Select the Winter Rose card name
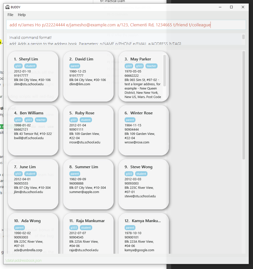The image size is (253, 269). pos(141,113)
